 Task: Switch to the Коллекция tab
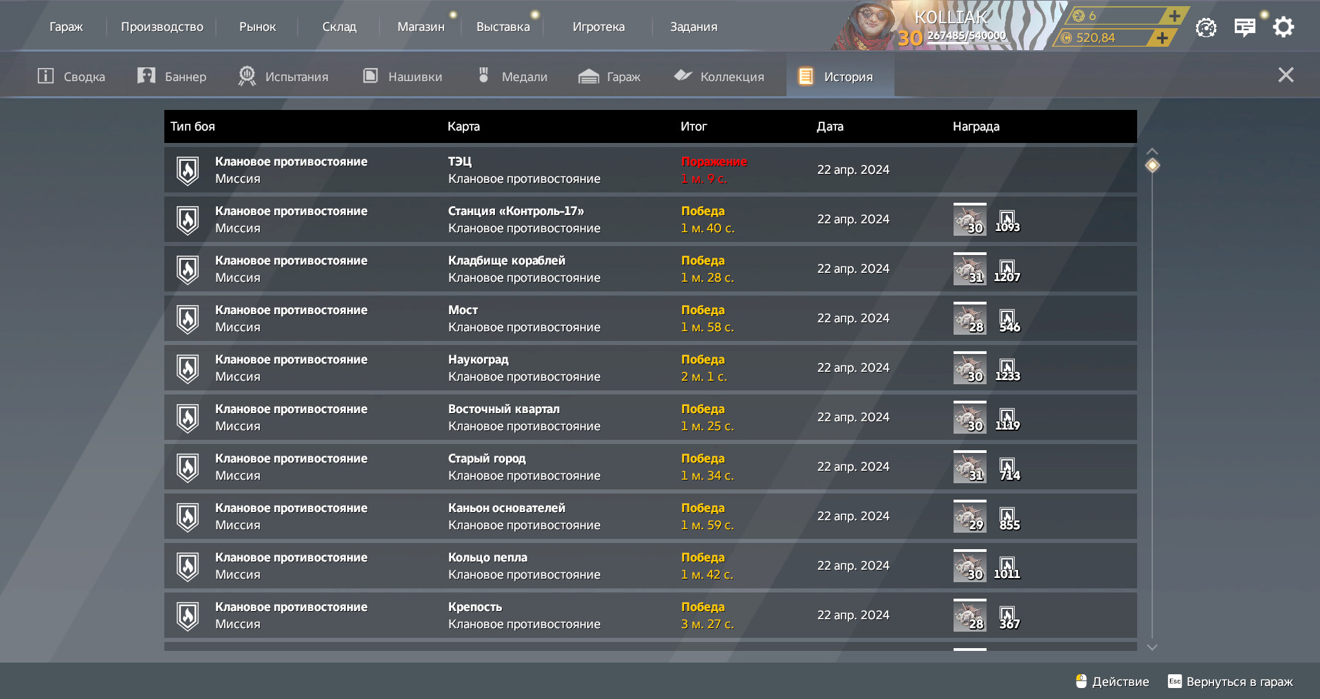click(718, 76)
